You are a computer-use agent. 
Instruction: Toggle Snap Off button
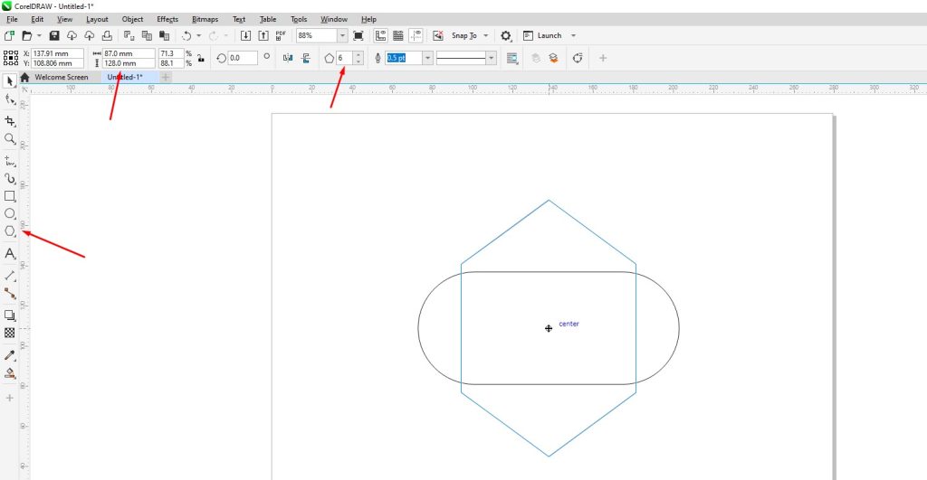438,35
